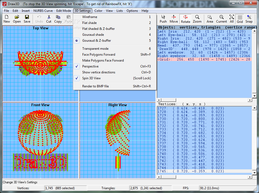The height and width of the screenshot is (193, 259).
Task: Cut the selection with the Cut icon
Action: 49,19
